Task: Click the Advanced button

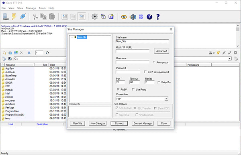Action: [x=161, y=51]
